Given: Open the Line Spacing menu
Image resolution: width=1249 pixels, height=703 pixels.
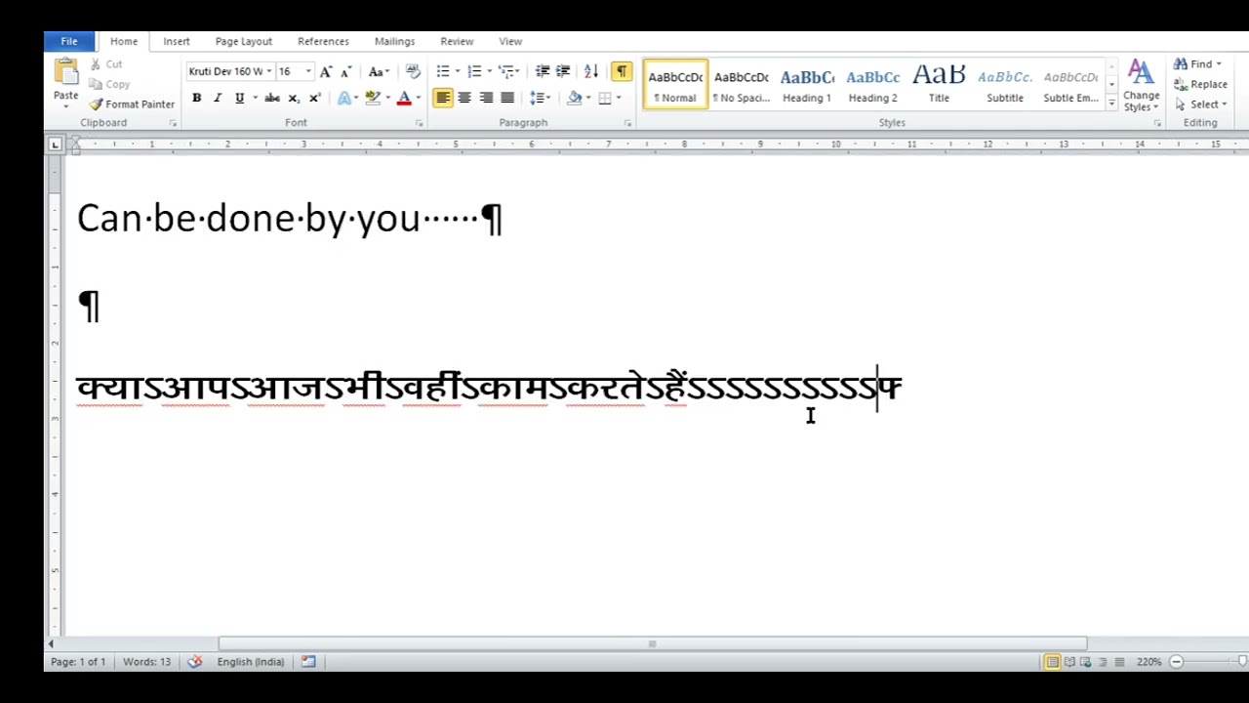Looking at the screenshot, I should (540, 98).
